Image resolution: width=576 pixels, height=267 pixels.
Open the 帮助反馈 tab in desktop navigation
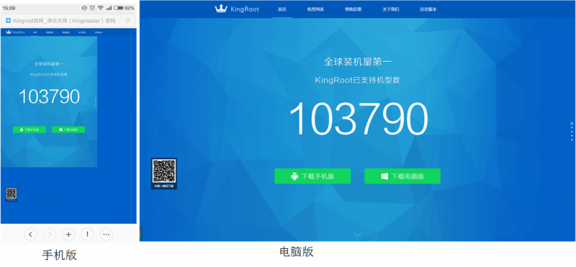click(354, 9)
